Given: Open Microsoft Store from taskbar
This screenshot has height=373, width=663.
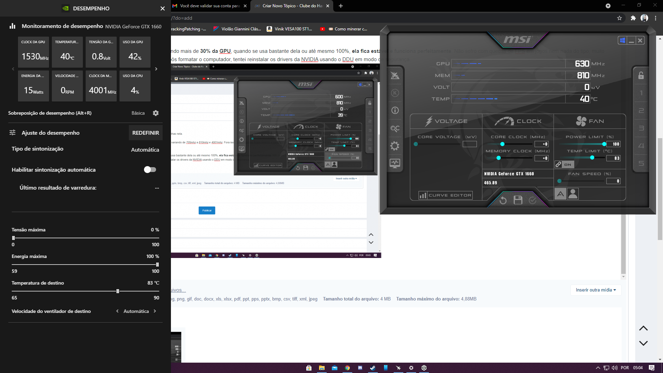Looking at the screenshot, I should pos(309,368).
